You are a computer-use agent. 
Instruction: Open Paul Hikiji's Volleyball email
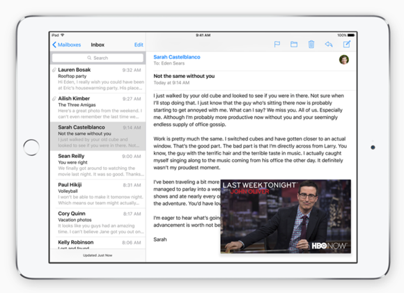98,194
